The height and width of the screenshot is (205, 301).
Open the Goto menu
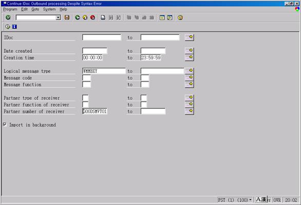35,9
